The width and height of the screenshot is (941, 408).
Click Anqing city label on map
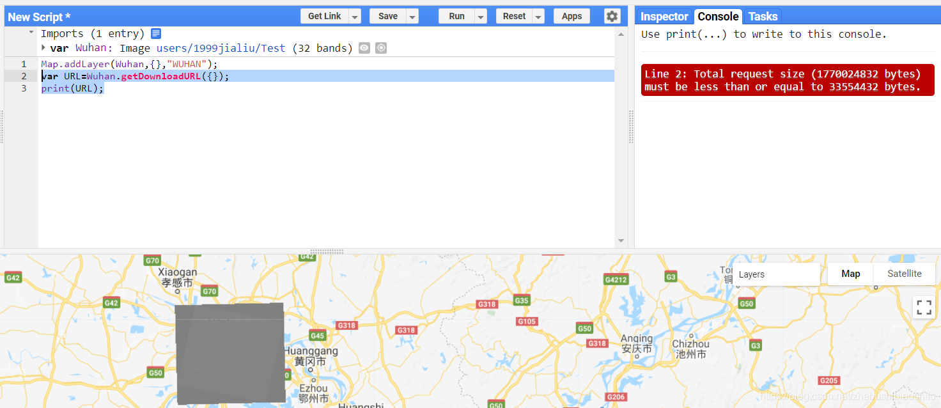tap(637, 343)
